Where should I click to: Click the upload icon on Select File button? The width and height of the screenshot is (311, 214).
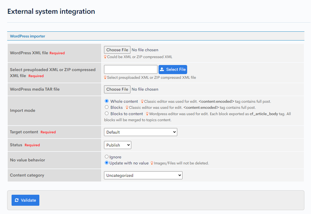click(162, 69)
